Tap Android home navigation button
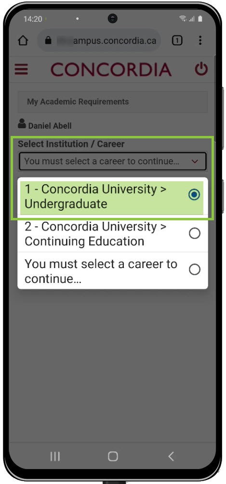The image size is (226, 484). pyautogui.click(x=113, y=456)
